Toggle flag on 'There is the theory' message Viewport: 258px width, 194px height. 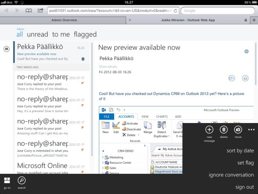(83, 83)
